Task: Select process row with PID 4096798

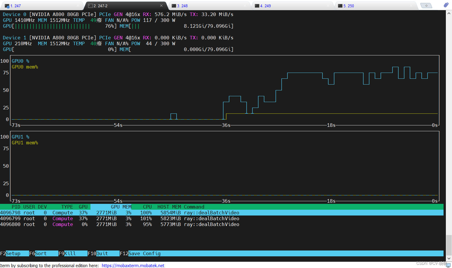Action: coord(222,213)
